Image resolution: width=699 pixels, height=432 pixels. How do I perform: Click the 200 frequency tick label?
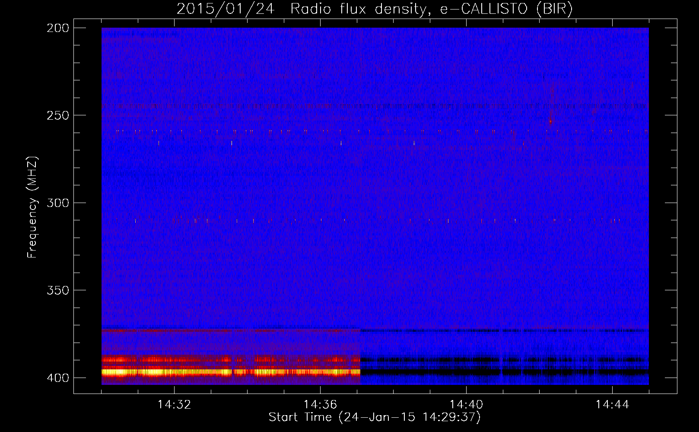pos(58,28)
